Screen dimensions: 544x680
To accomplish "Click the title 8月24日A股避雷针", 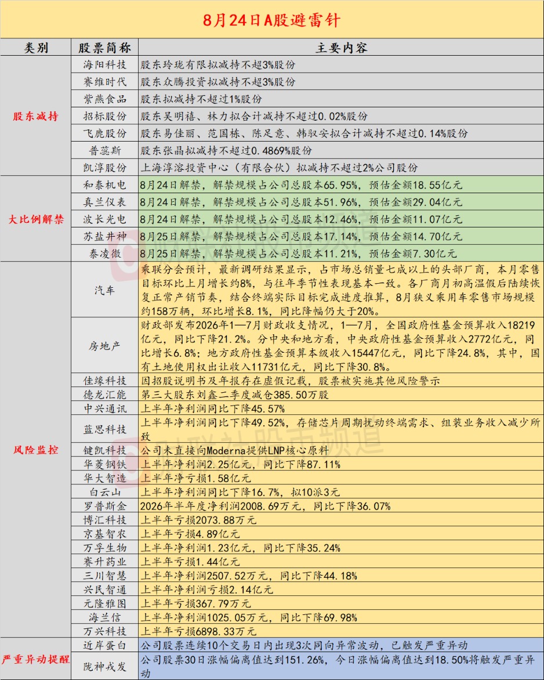I will (272, 20).
